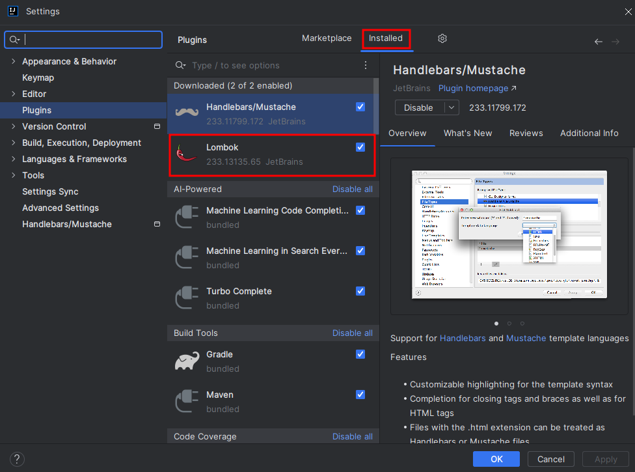The width and height of the screenshot is (635, 472).
Task: Click the help question mark icon
Action: 17,459
